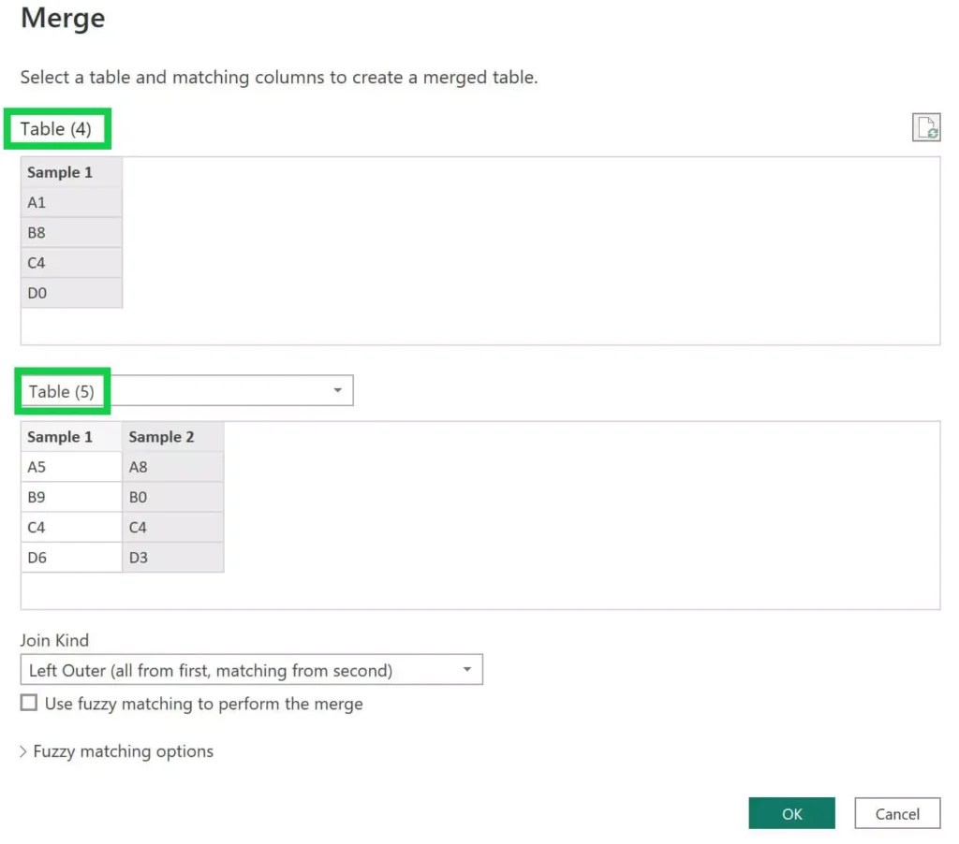Refresh the table preview
This screenshot has height=844, width=959.
926,127
